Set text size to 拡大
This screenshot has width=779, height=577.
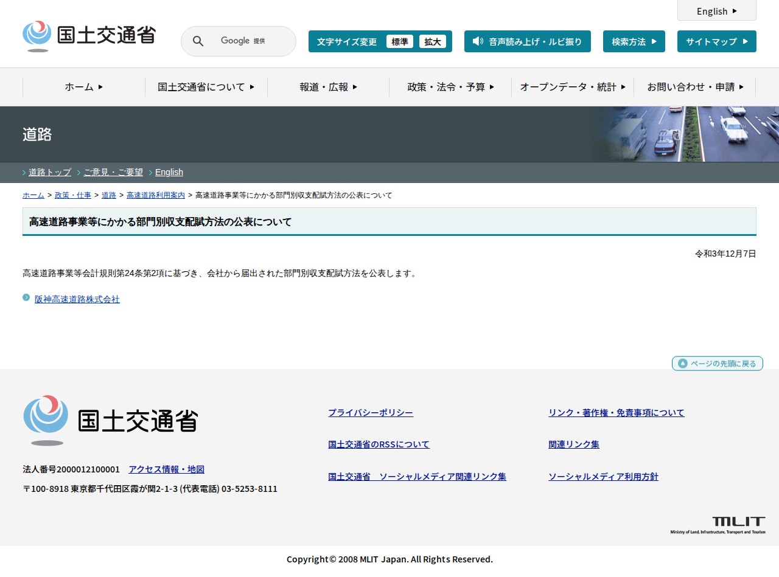pos(433,42)
